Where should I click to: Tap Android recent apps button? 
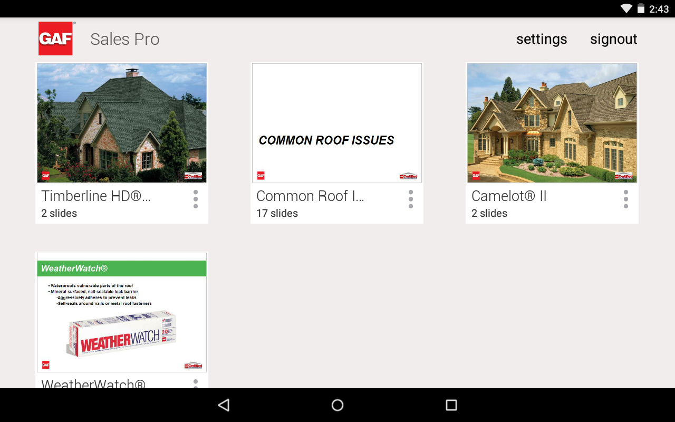pos(451,405)
